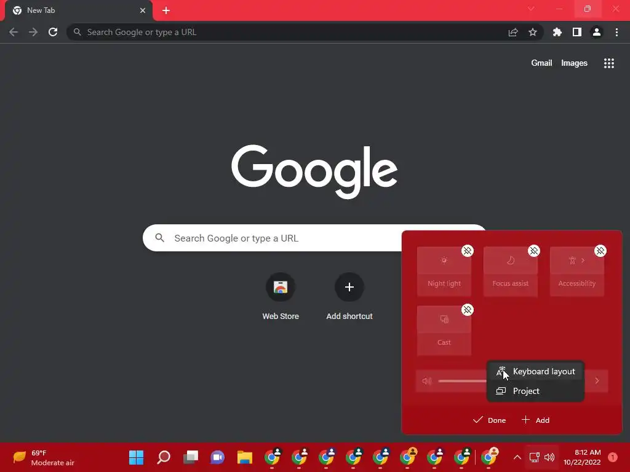Adjust the quick settings volume slider
Image resolution: width=630 pixels, height=472 pixels.
click(462, 381)
